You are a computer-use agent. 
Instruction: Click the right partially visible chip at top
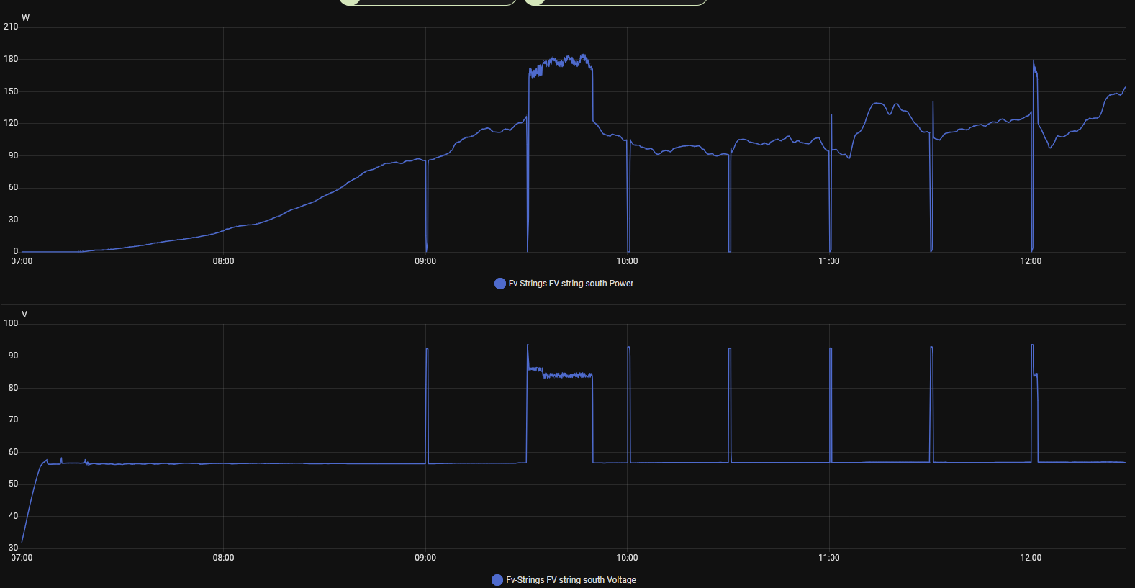click(615, 2)
